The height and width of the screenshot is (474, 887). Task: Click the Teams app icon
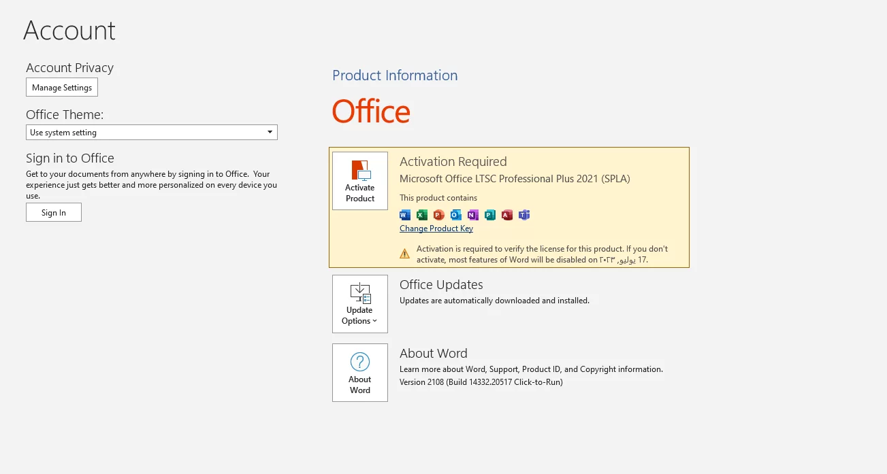[524, 215]
